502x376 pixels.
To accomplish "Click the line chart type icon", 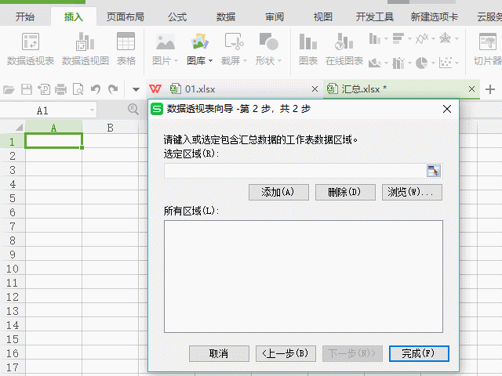I will (422, 38).
